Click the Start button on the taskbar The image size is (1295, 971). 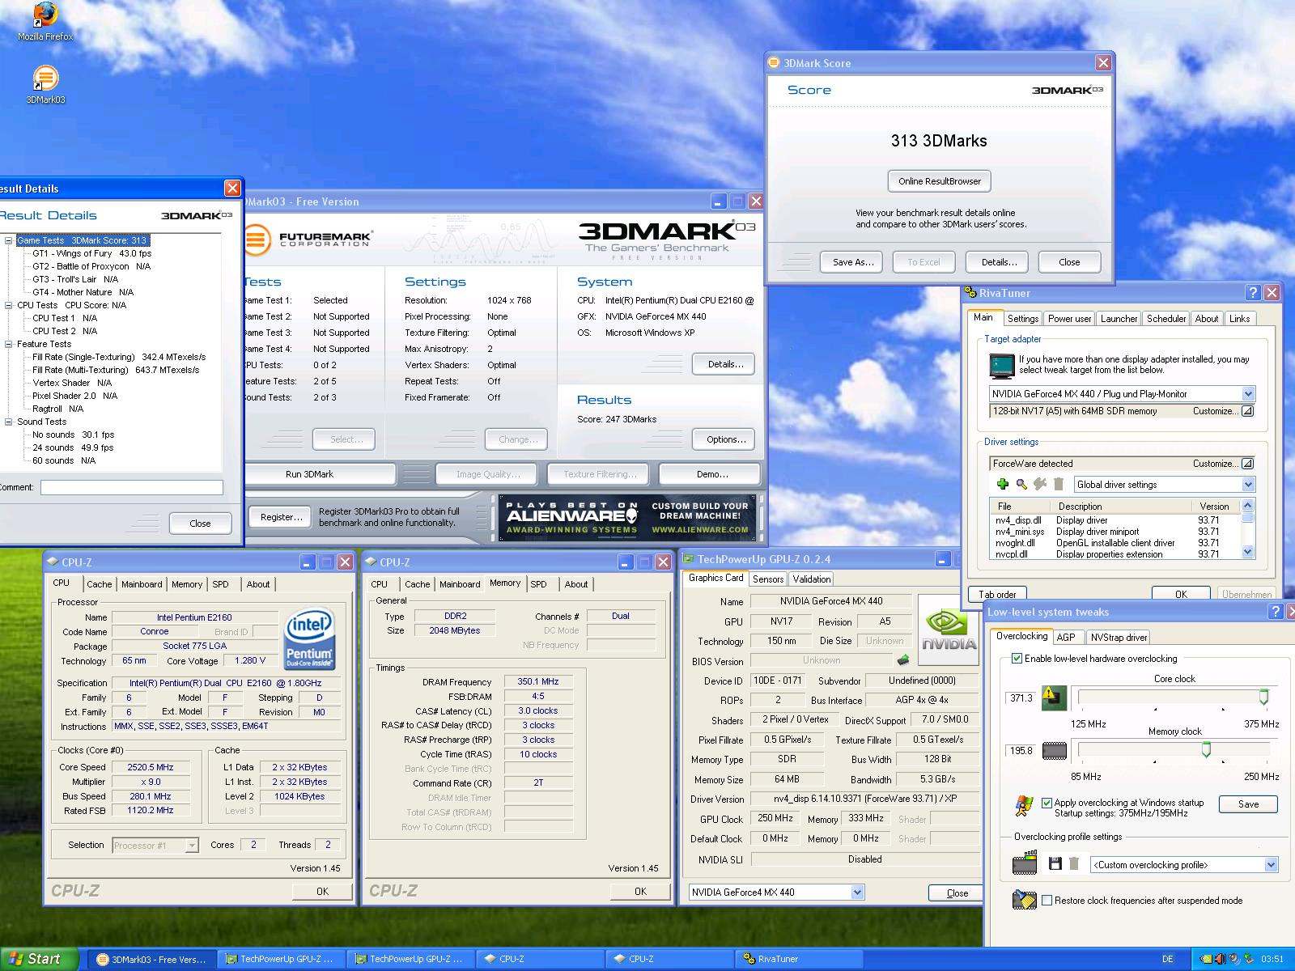[39, 959]
